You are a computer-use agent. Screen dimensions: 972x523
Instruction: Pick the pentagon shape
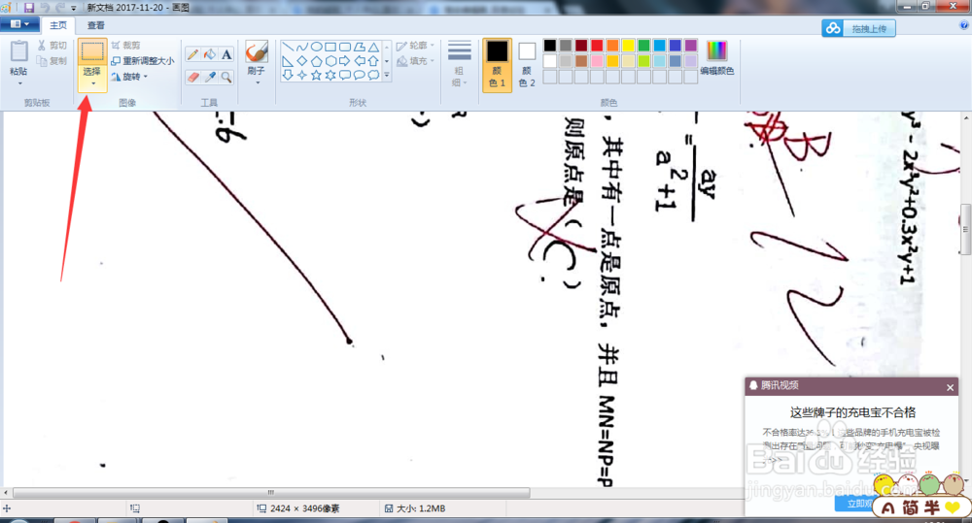tap(316, 61)
